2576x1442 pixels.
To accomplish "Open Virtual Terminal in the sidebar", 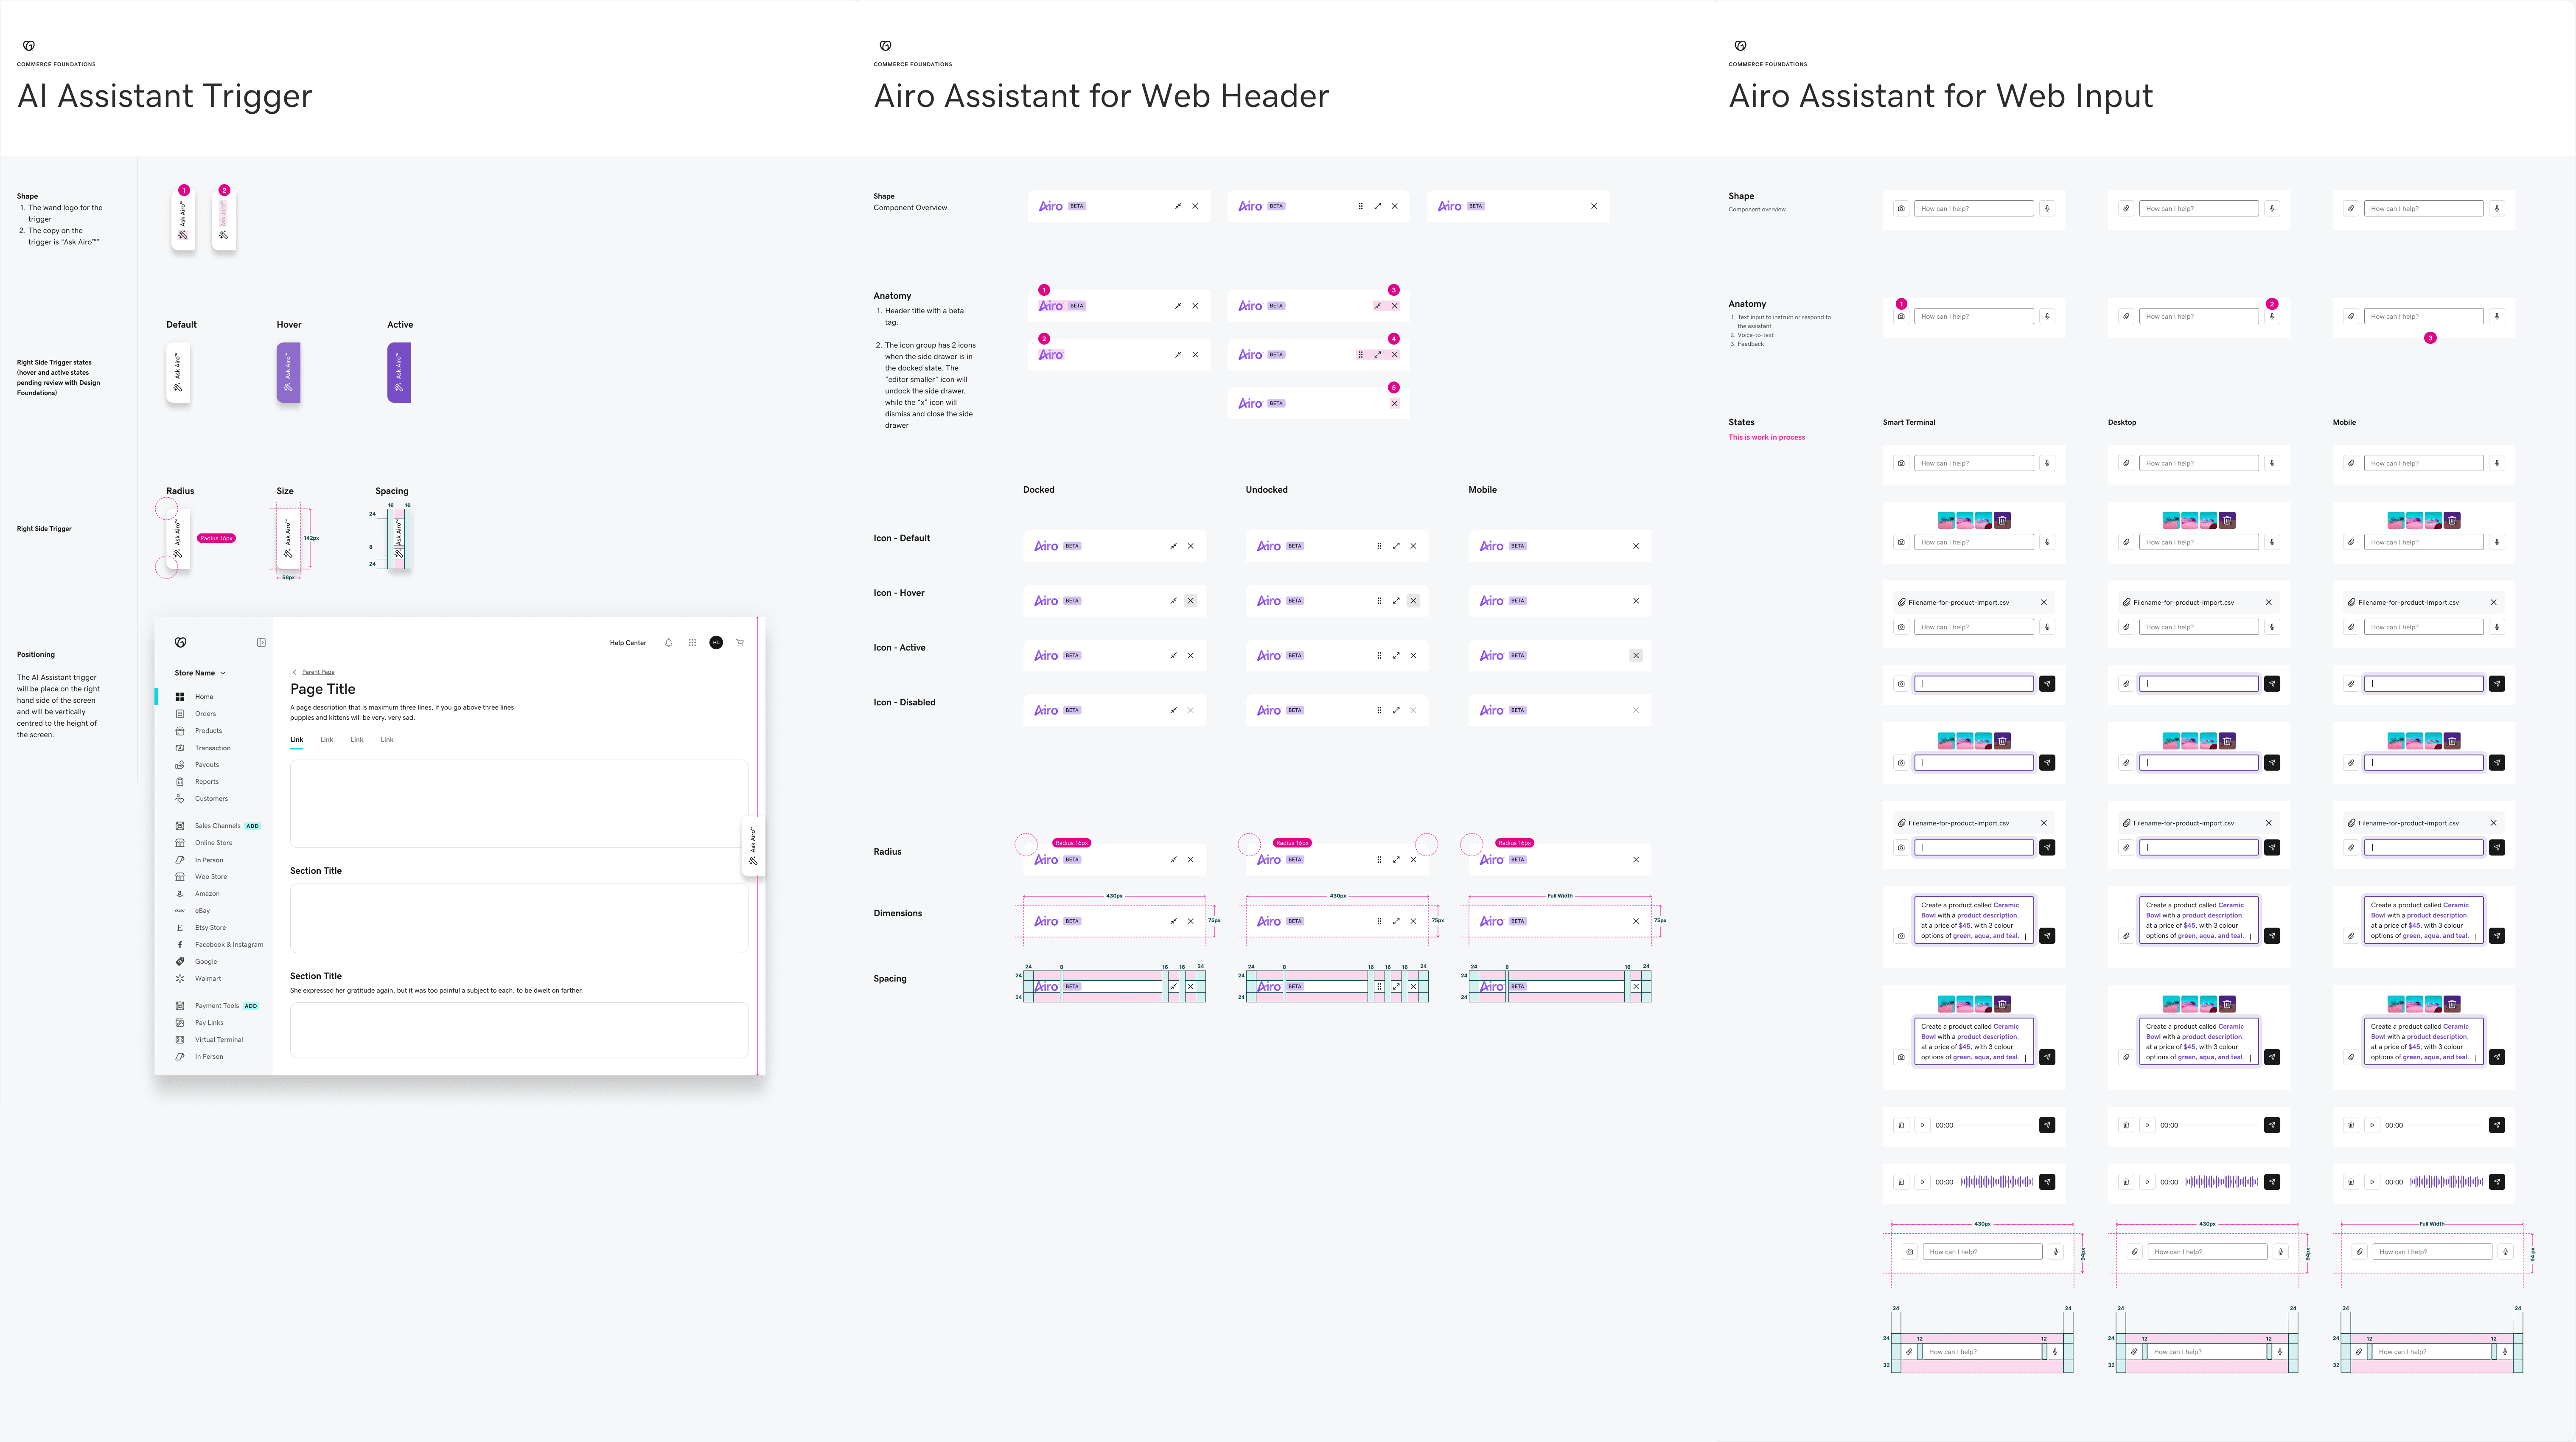I will click(218, 1040).
